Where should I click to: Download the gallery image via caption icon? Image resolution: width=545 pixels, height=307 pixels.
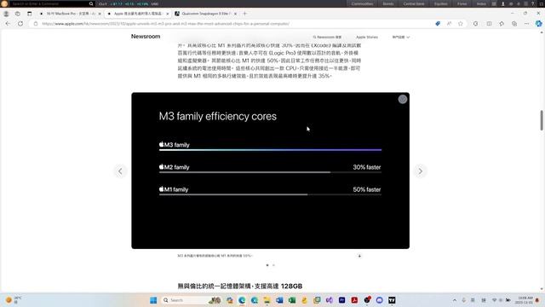click(359, 256)
